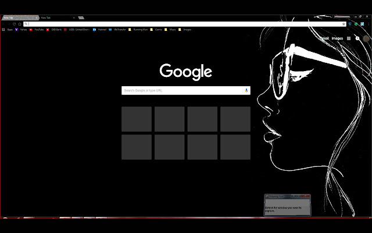
Task: Open the first most-visited tile, bottom row
Action: (x=137, y=147)
